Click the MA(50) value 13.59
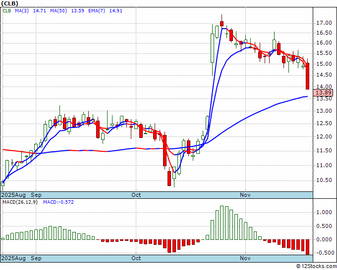The height and width of the screenshot is (270, 337). [x=78, y=11]
